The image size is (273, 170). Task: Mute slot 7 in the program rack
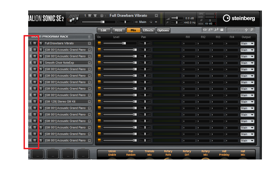(35, 82)
